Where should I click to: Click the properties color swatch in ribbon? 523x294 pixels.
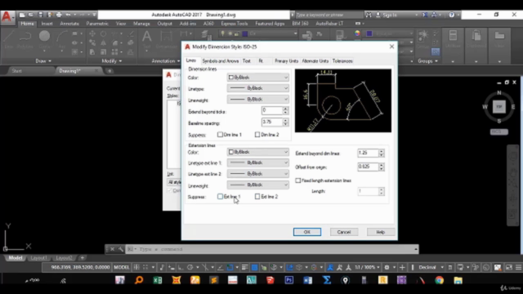click(369, 33)
